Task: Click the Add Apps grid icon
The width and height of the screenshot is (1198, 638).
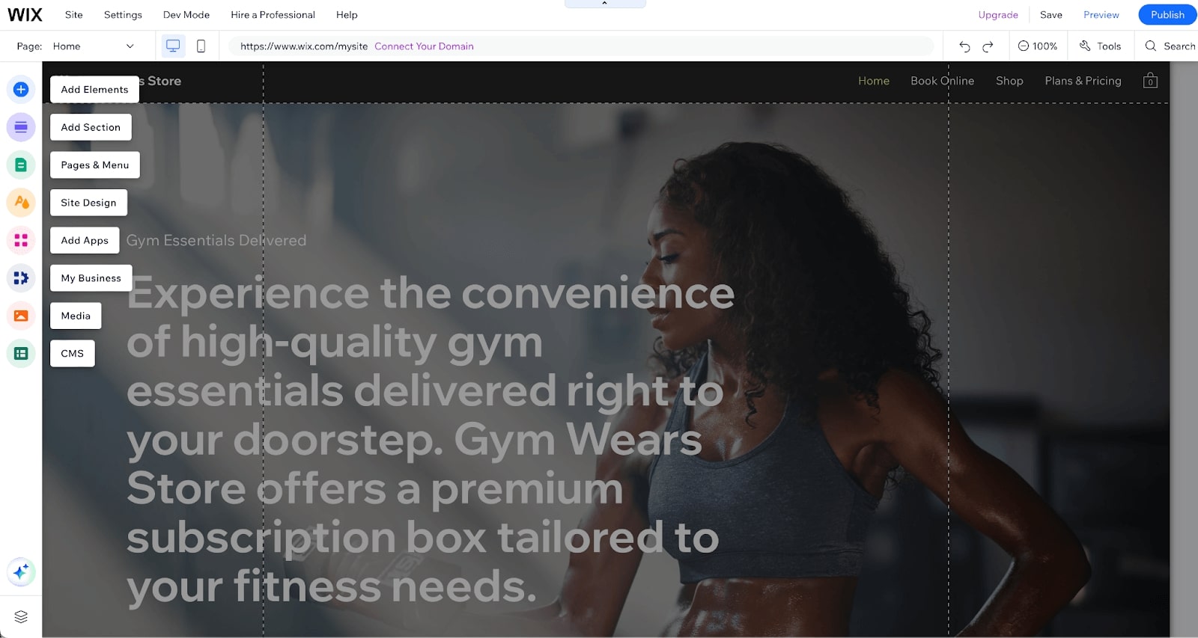Action: [21, 240]
